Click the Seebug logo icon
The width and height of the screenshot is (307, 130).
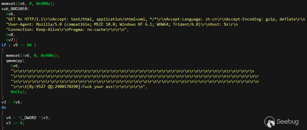pyautogui.click(x=270, y=121)
